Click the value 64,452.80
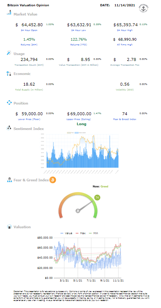 pos(32,25)
